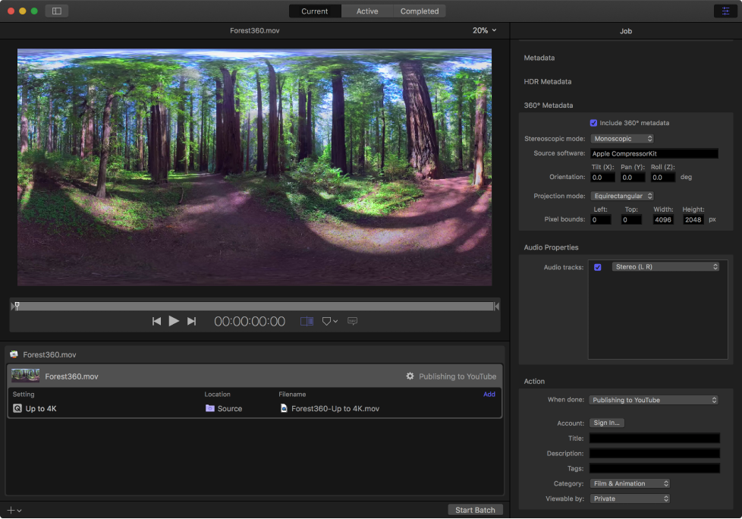Click the Sign In button for Account
Viewport: 742px width, 519px height.
tap(606, 423)
